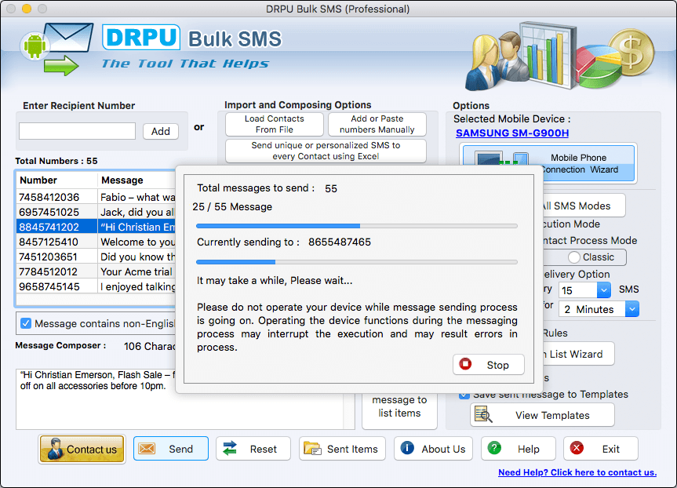
Task: Click the Stop button
Action: [488, 365]
